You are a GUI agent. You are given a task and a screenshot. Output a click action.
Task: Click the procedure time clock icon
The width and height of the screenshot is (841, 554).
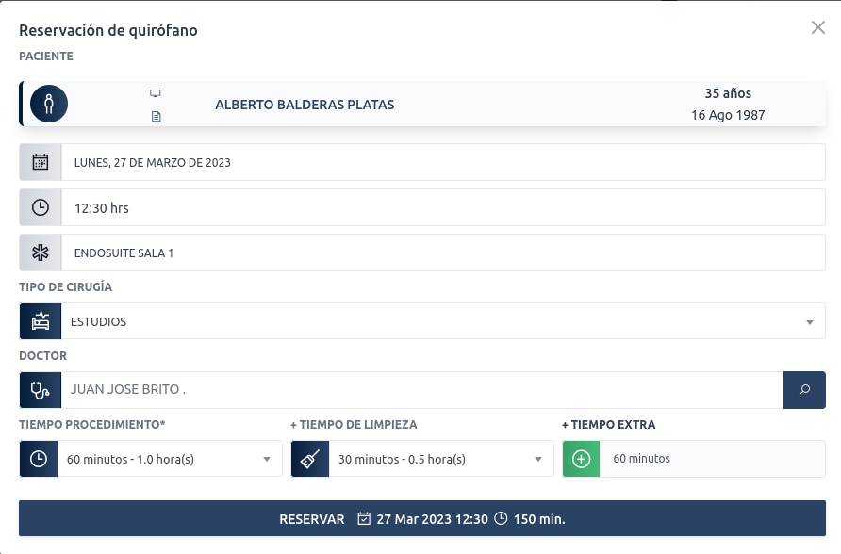tap(39, 459)
